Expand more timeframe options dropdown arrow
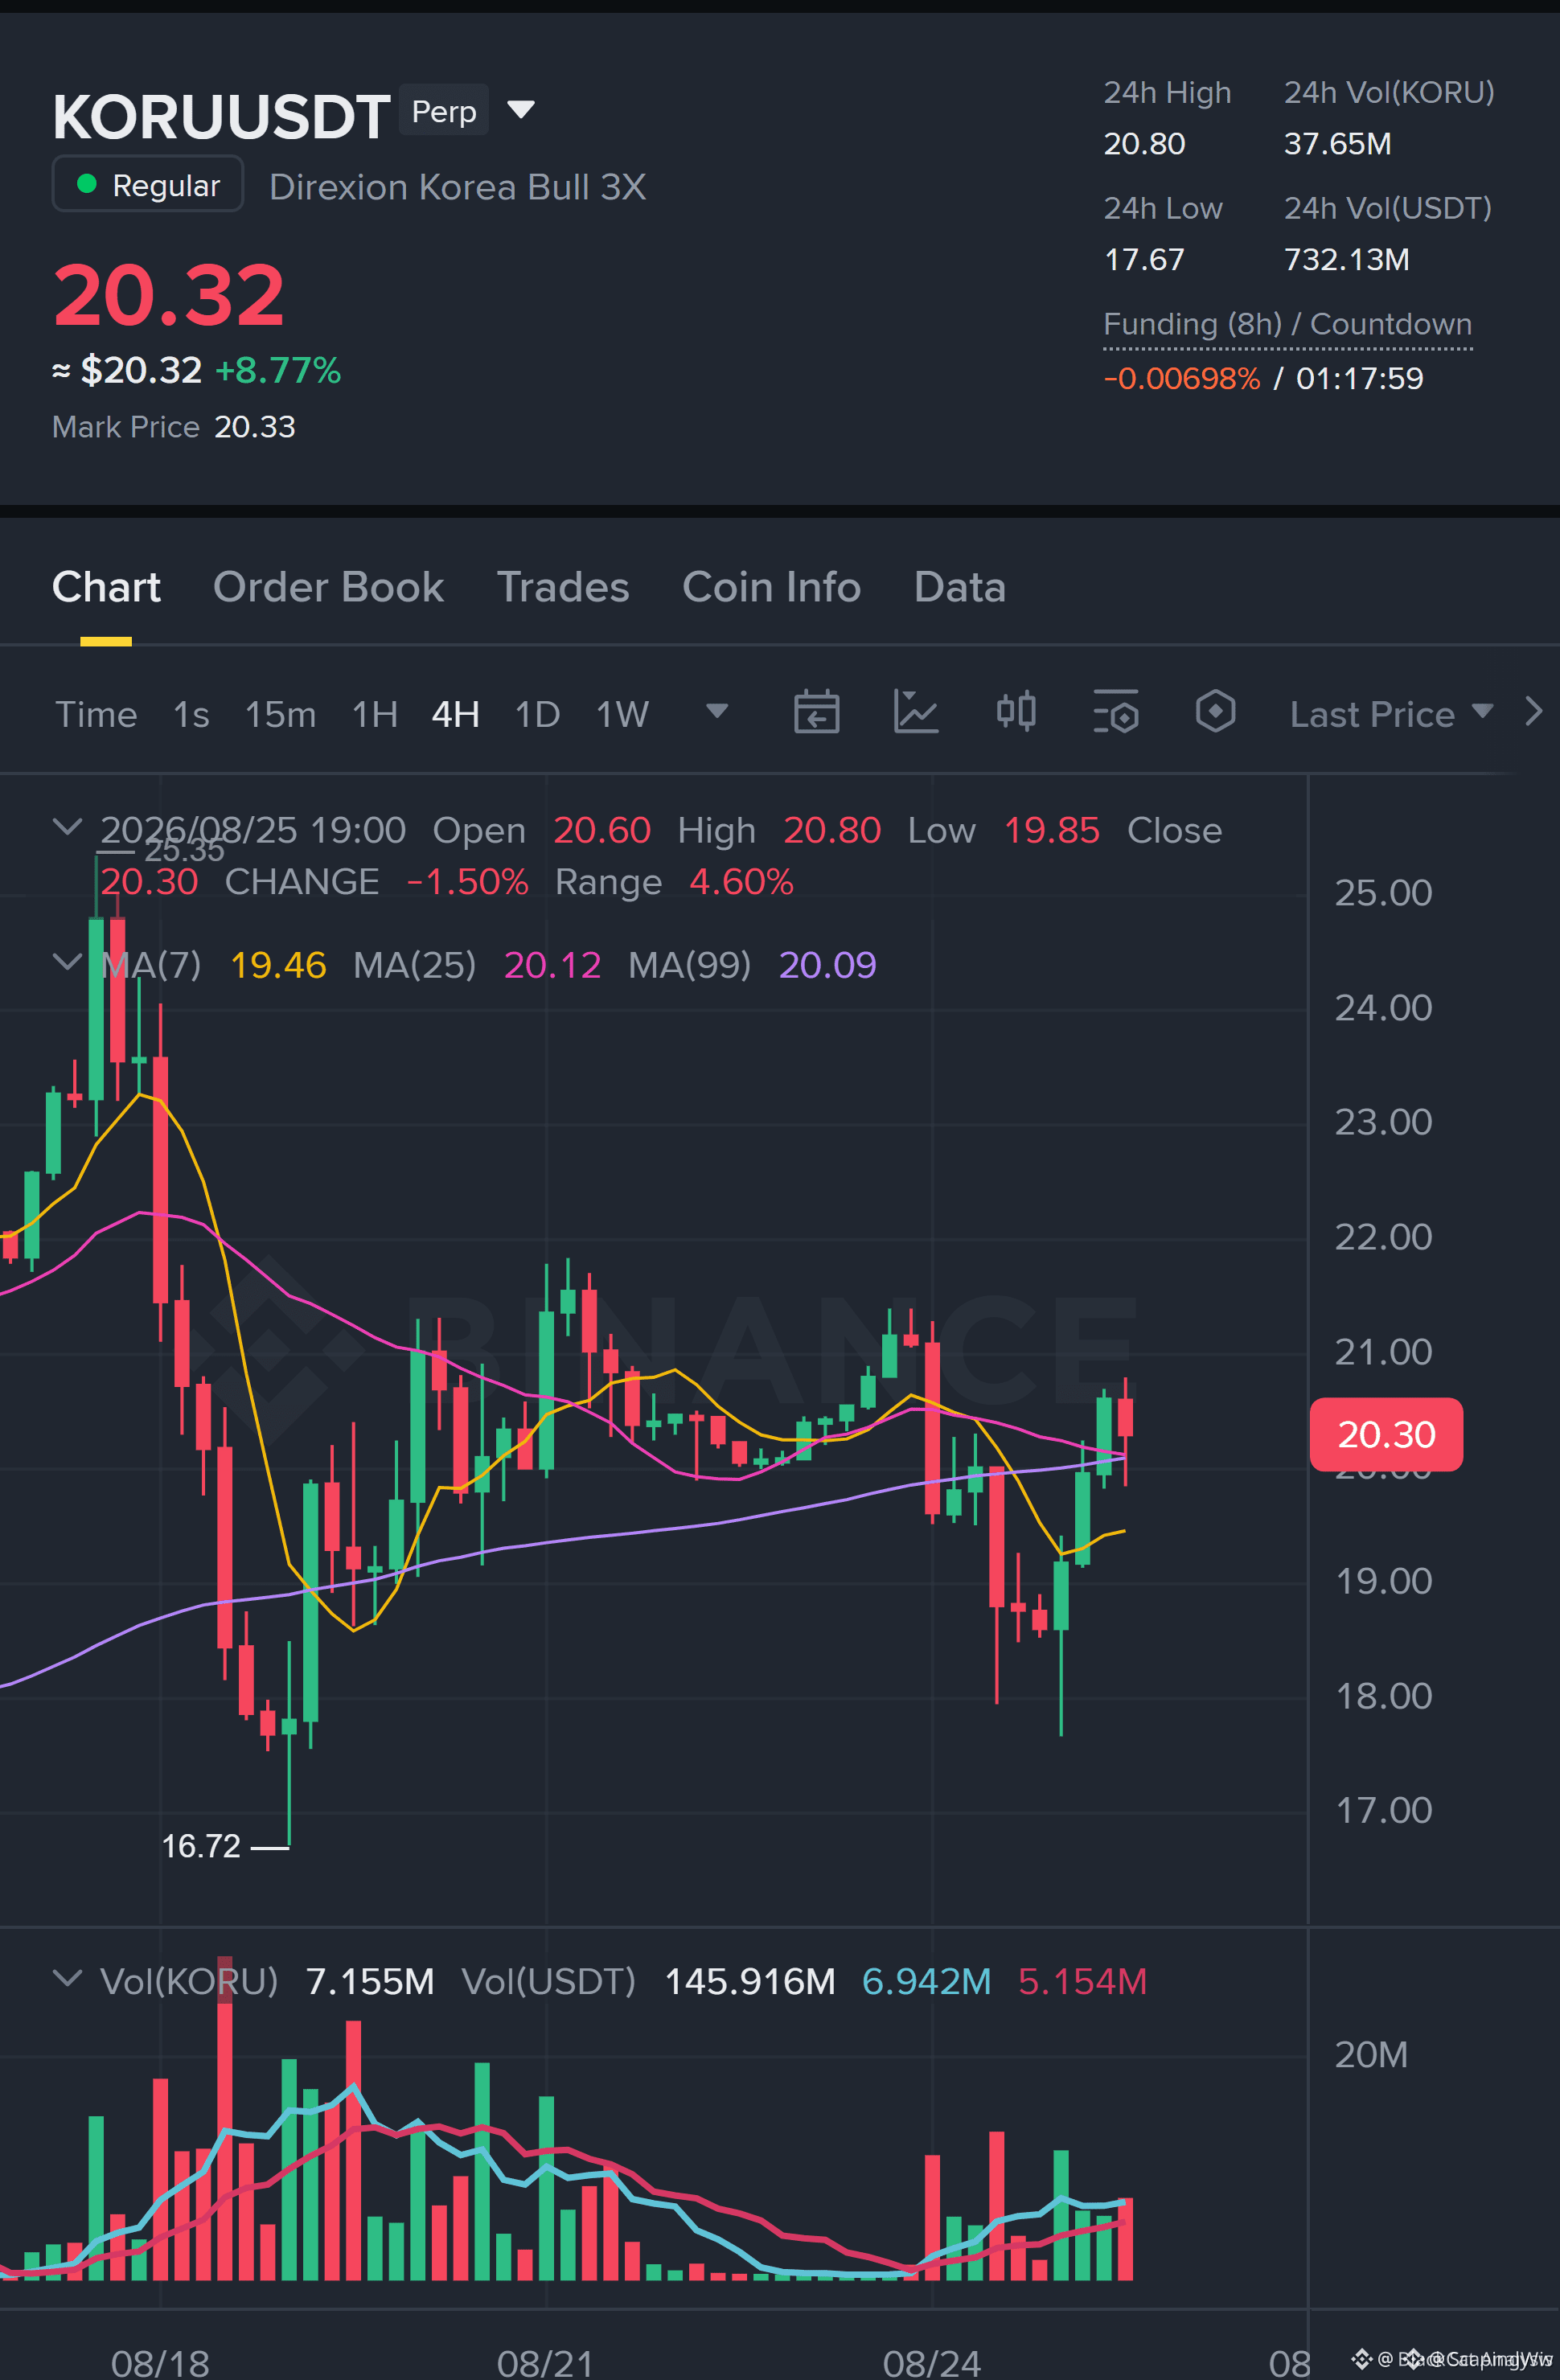 [x=717, y=711]
